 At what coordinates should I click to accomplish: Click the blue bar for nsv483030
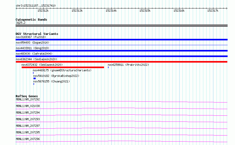pos(121,56)
